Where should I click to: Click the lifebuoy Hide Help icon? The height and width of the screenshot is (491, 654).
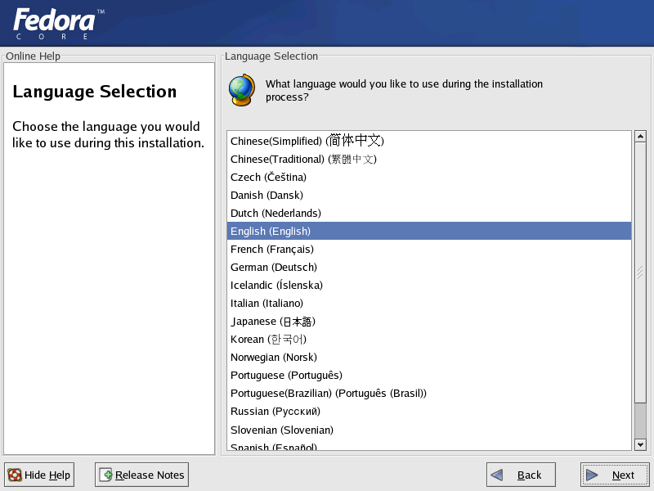(x=15, y=475)
